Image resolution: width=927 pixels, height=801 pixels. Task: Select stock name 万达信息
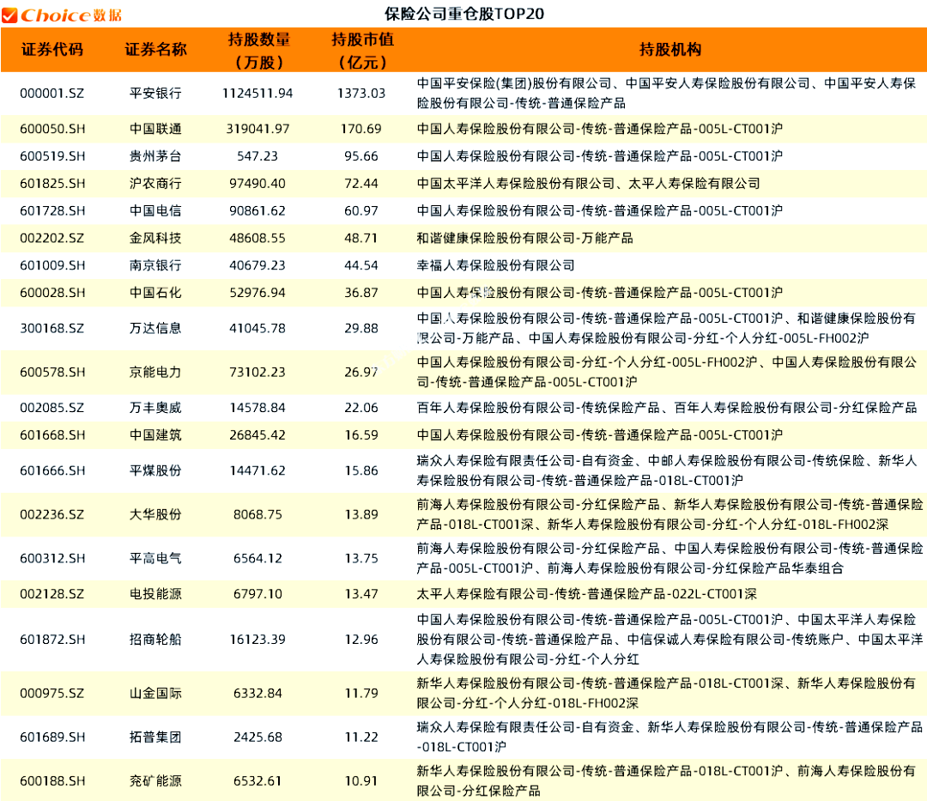(x=155, y=328)
